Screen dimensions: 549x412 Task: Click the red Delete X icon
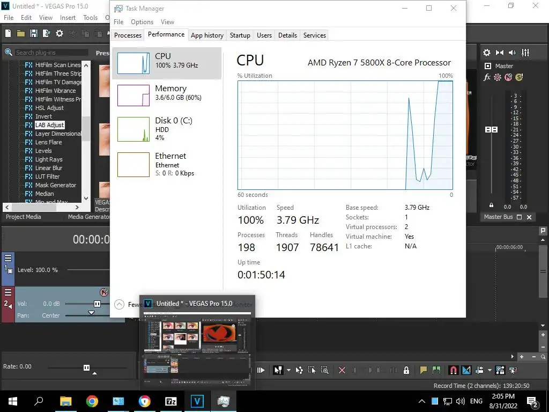coord(342,370)
